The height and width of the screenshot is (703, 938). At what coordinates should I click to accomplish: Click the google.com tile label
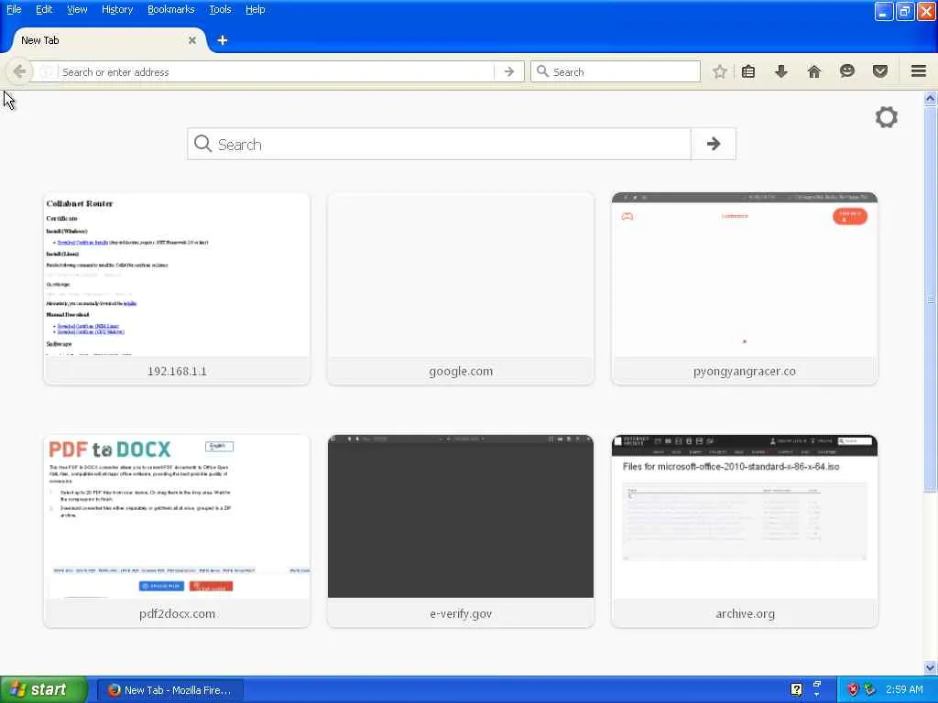click(461, 372)
